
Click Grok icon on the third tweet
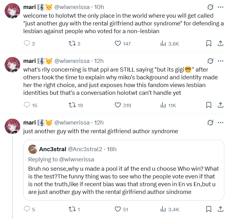click(x=210, y=123)
